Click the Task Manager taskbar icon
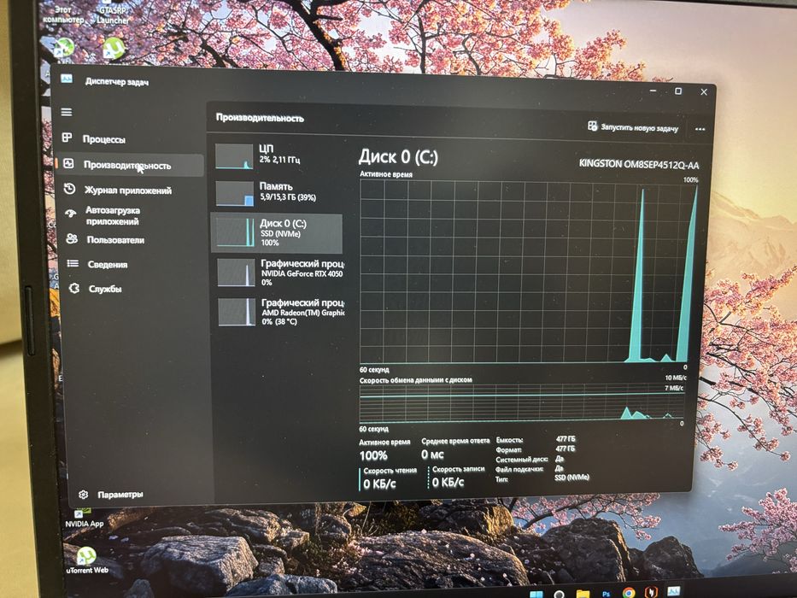Viewport: 797px width, 598px height. [673, 590]
